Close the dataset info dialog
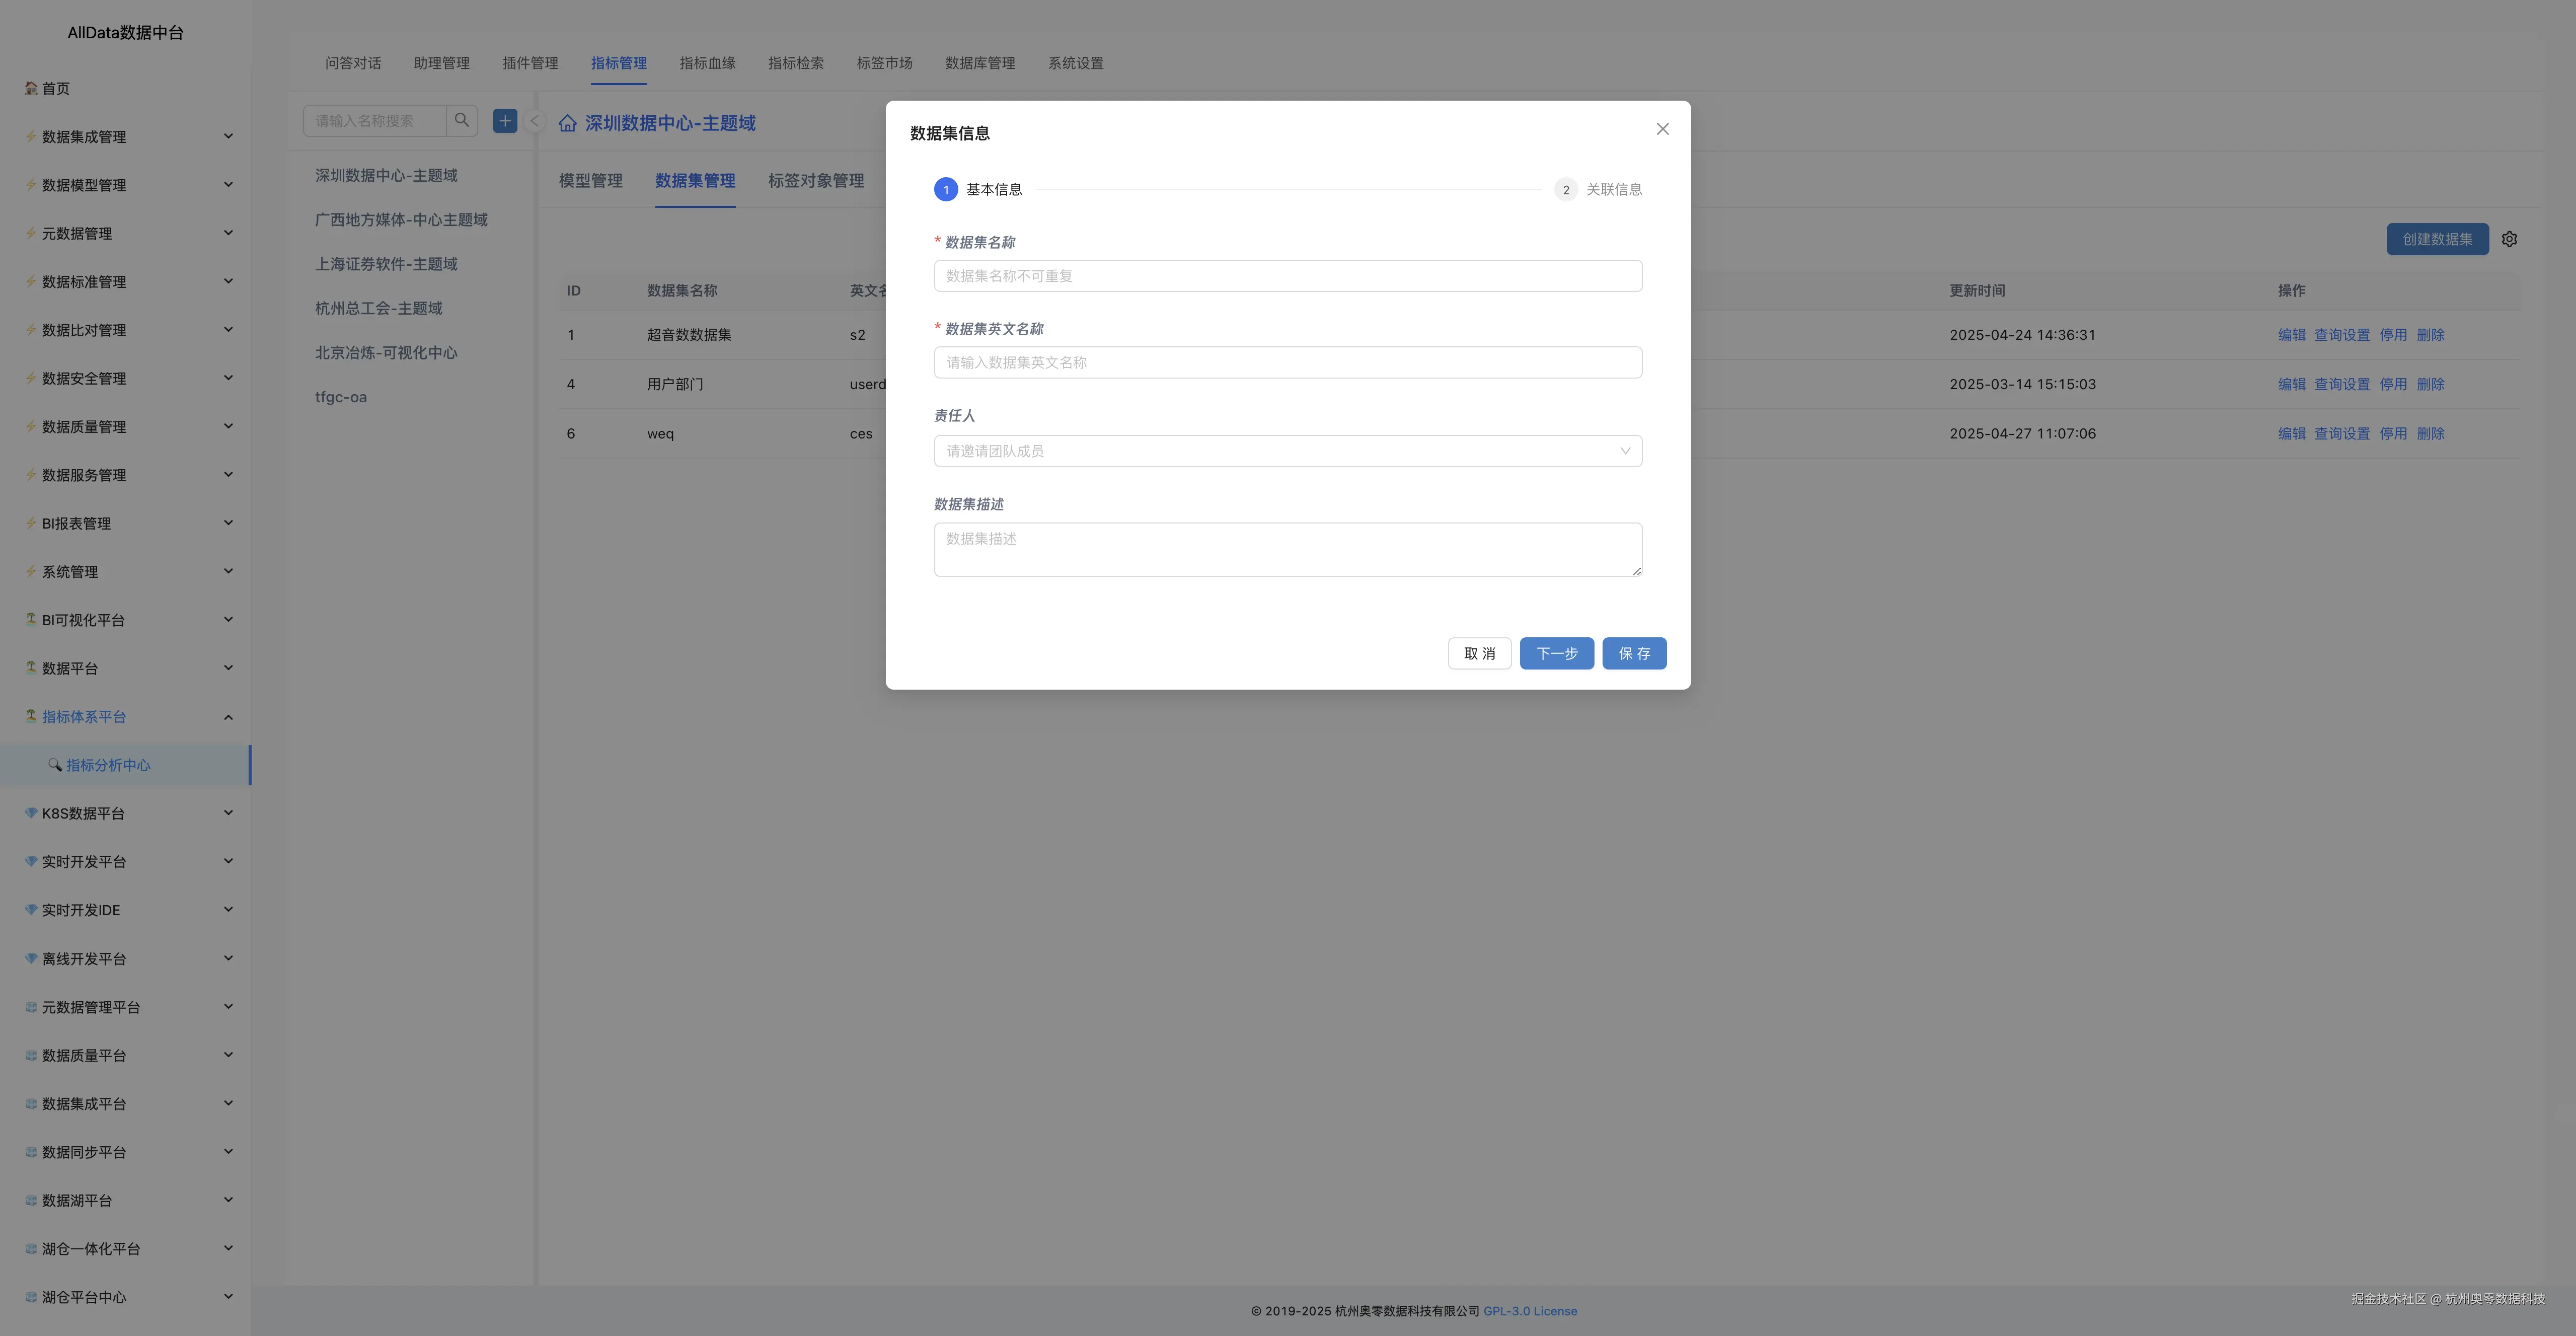 point(1662,129)
